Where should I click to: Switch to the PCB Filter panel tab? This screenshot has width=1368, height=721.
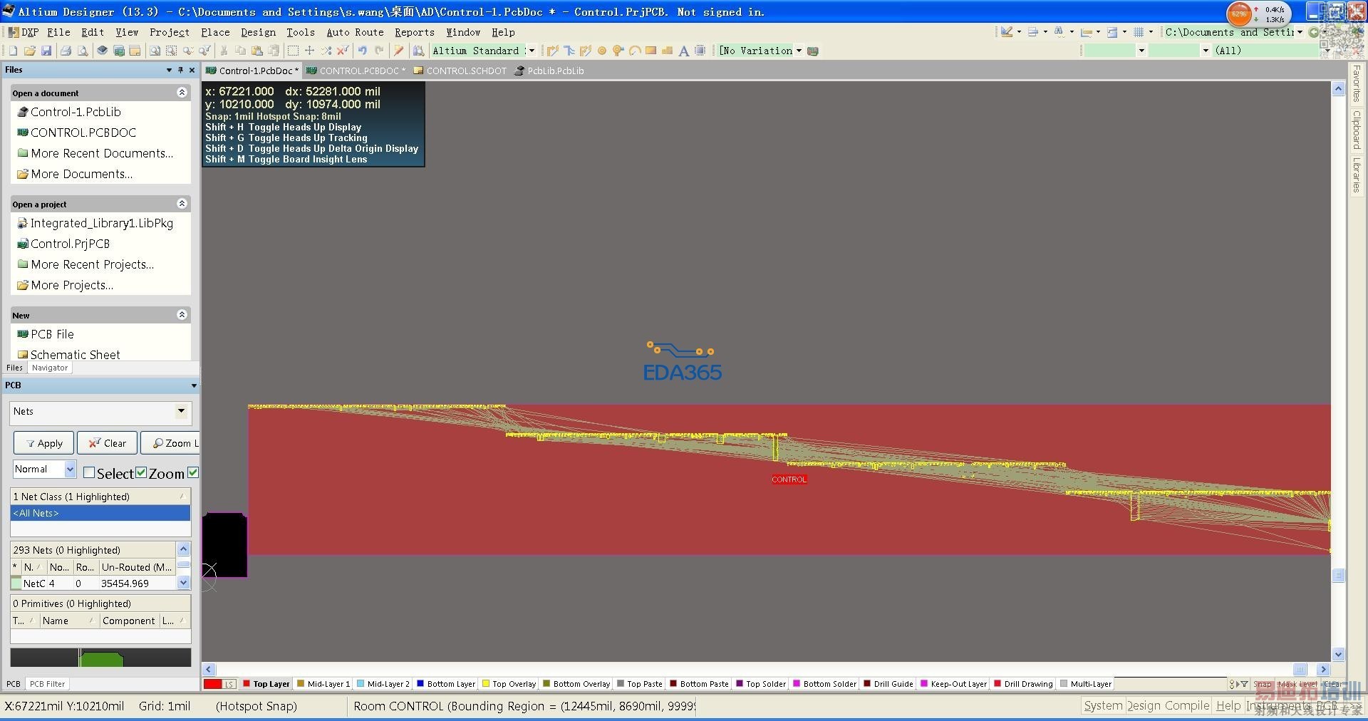[47, 684]
